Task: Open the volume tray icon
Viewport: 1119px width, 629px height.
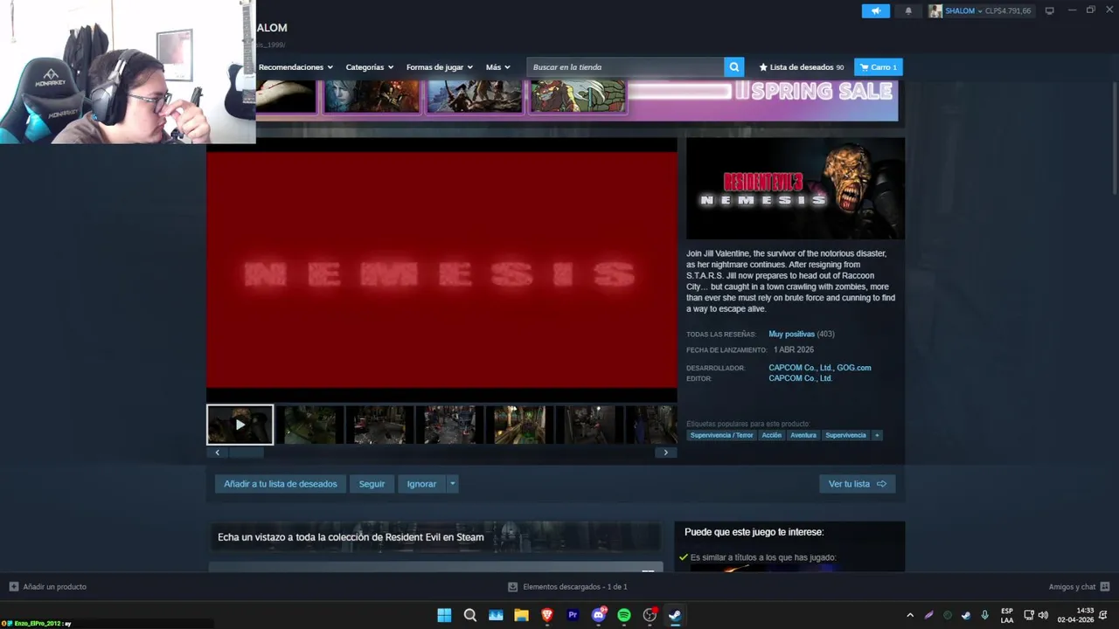Action: (x=1043, y=615)
